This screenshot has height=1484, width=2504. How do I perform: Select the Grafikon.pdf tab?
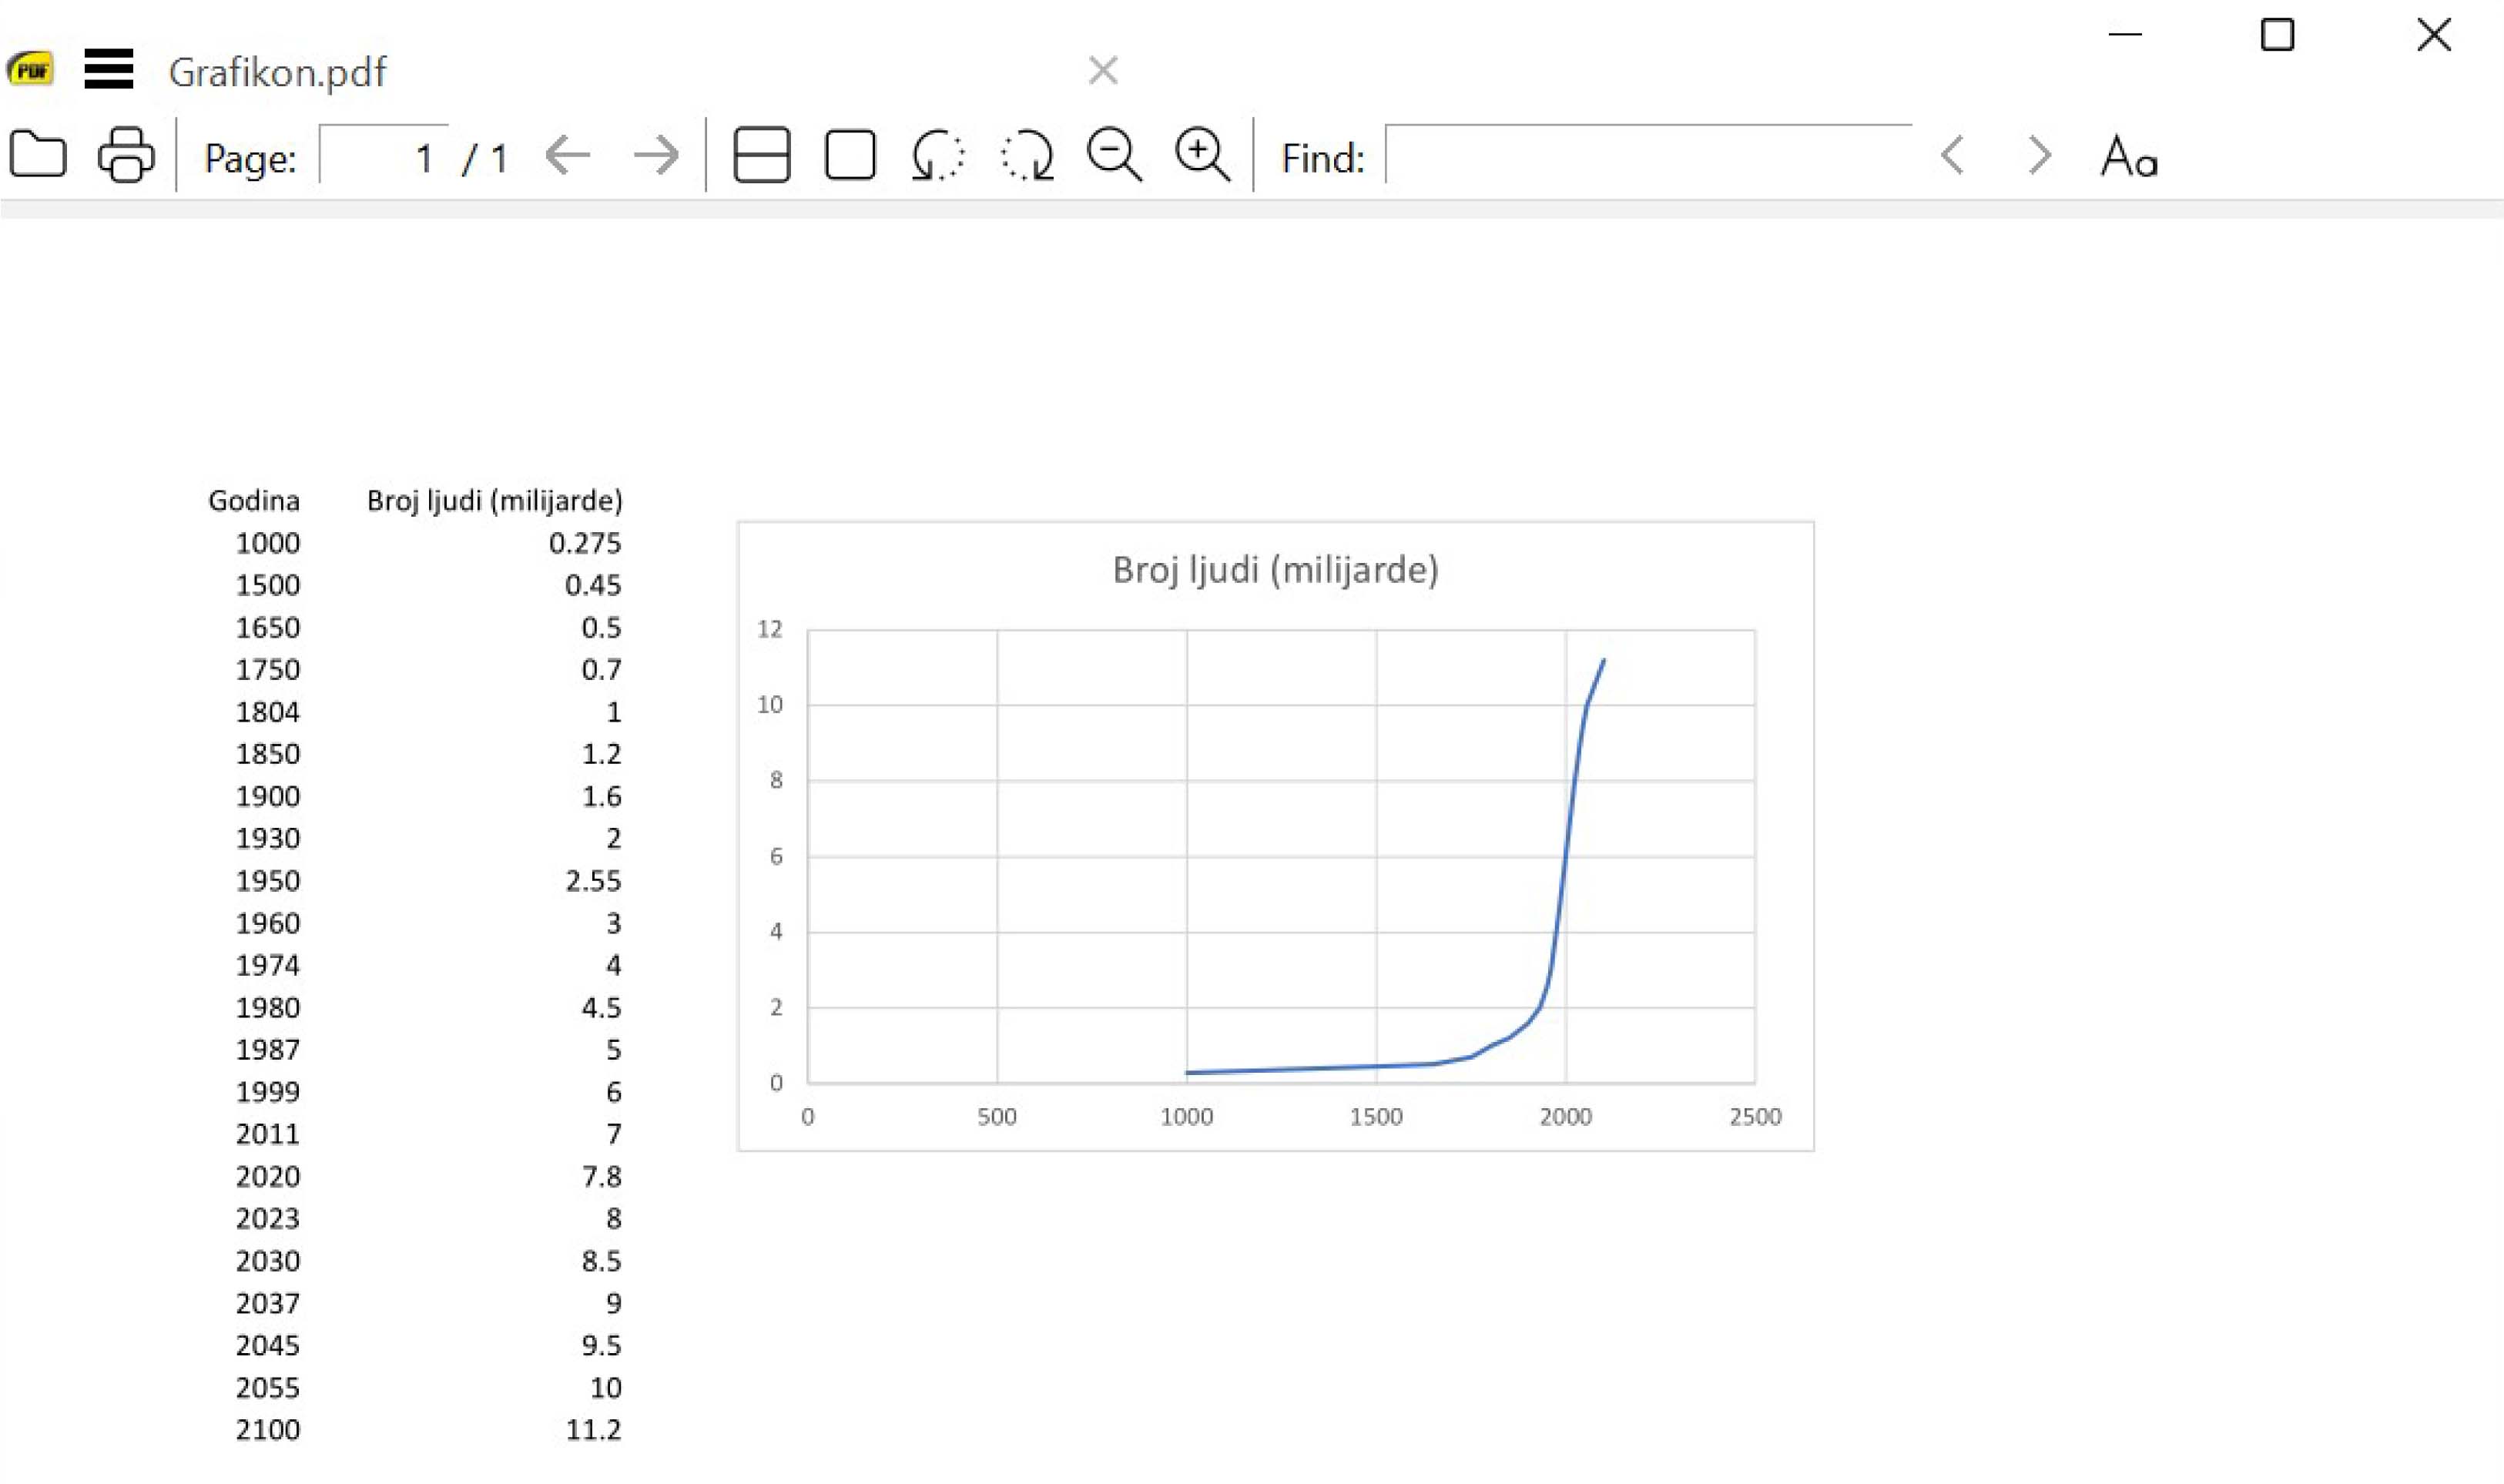pos(277,72)
